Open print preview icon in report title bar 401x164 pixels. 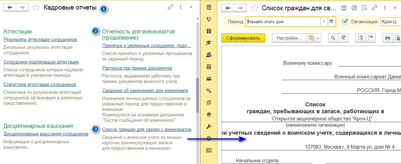point(364,8)
